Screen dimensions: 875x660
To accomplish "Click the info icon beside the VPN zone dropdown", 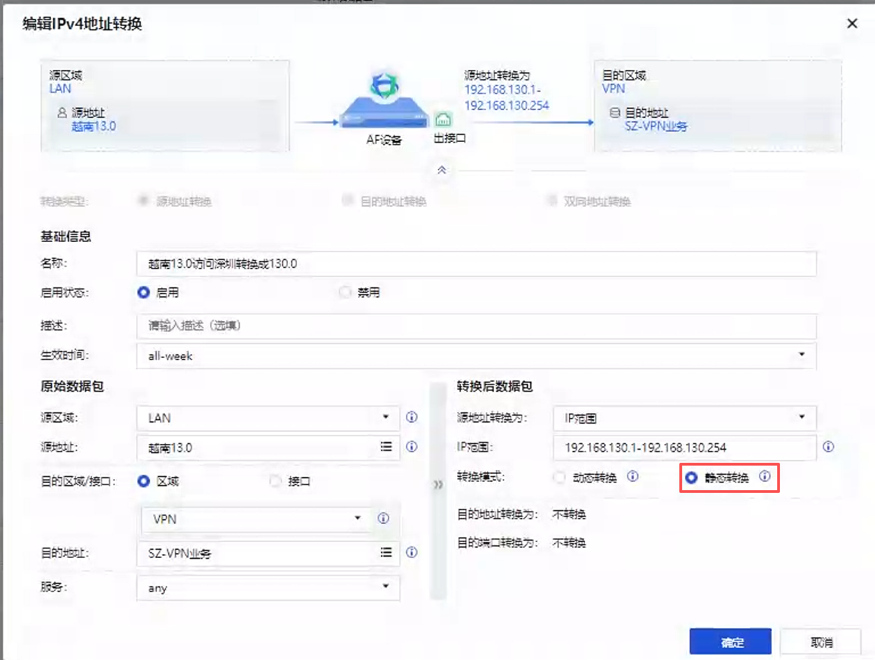I will click(x=383, y=518).
